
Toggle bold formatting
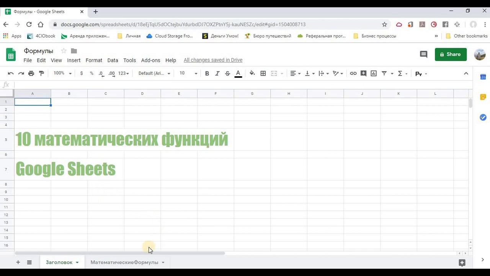tap(207, 73)
